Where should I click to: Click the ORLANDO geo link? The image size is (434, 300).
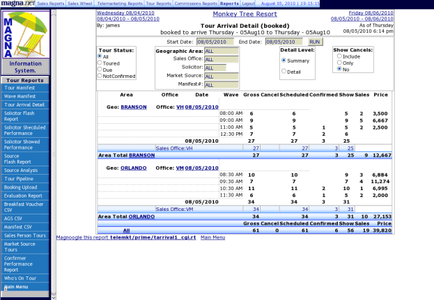[x=134, y=168]
